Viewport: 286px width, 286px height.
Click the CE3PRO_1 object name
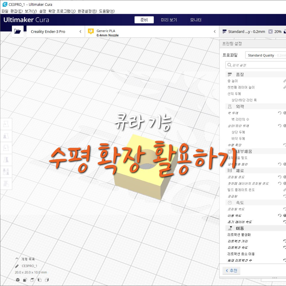coord(29,266)
